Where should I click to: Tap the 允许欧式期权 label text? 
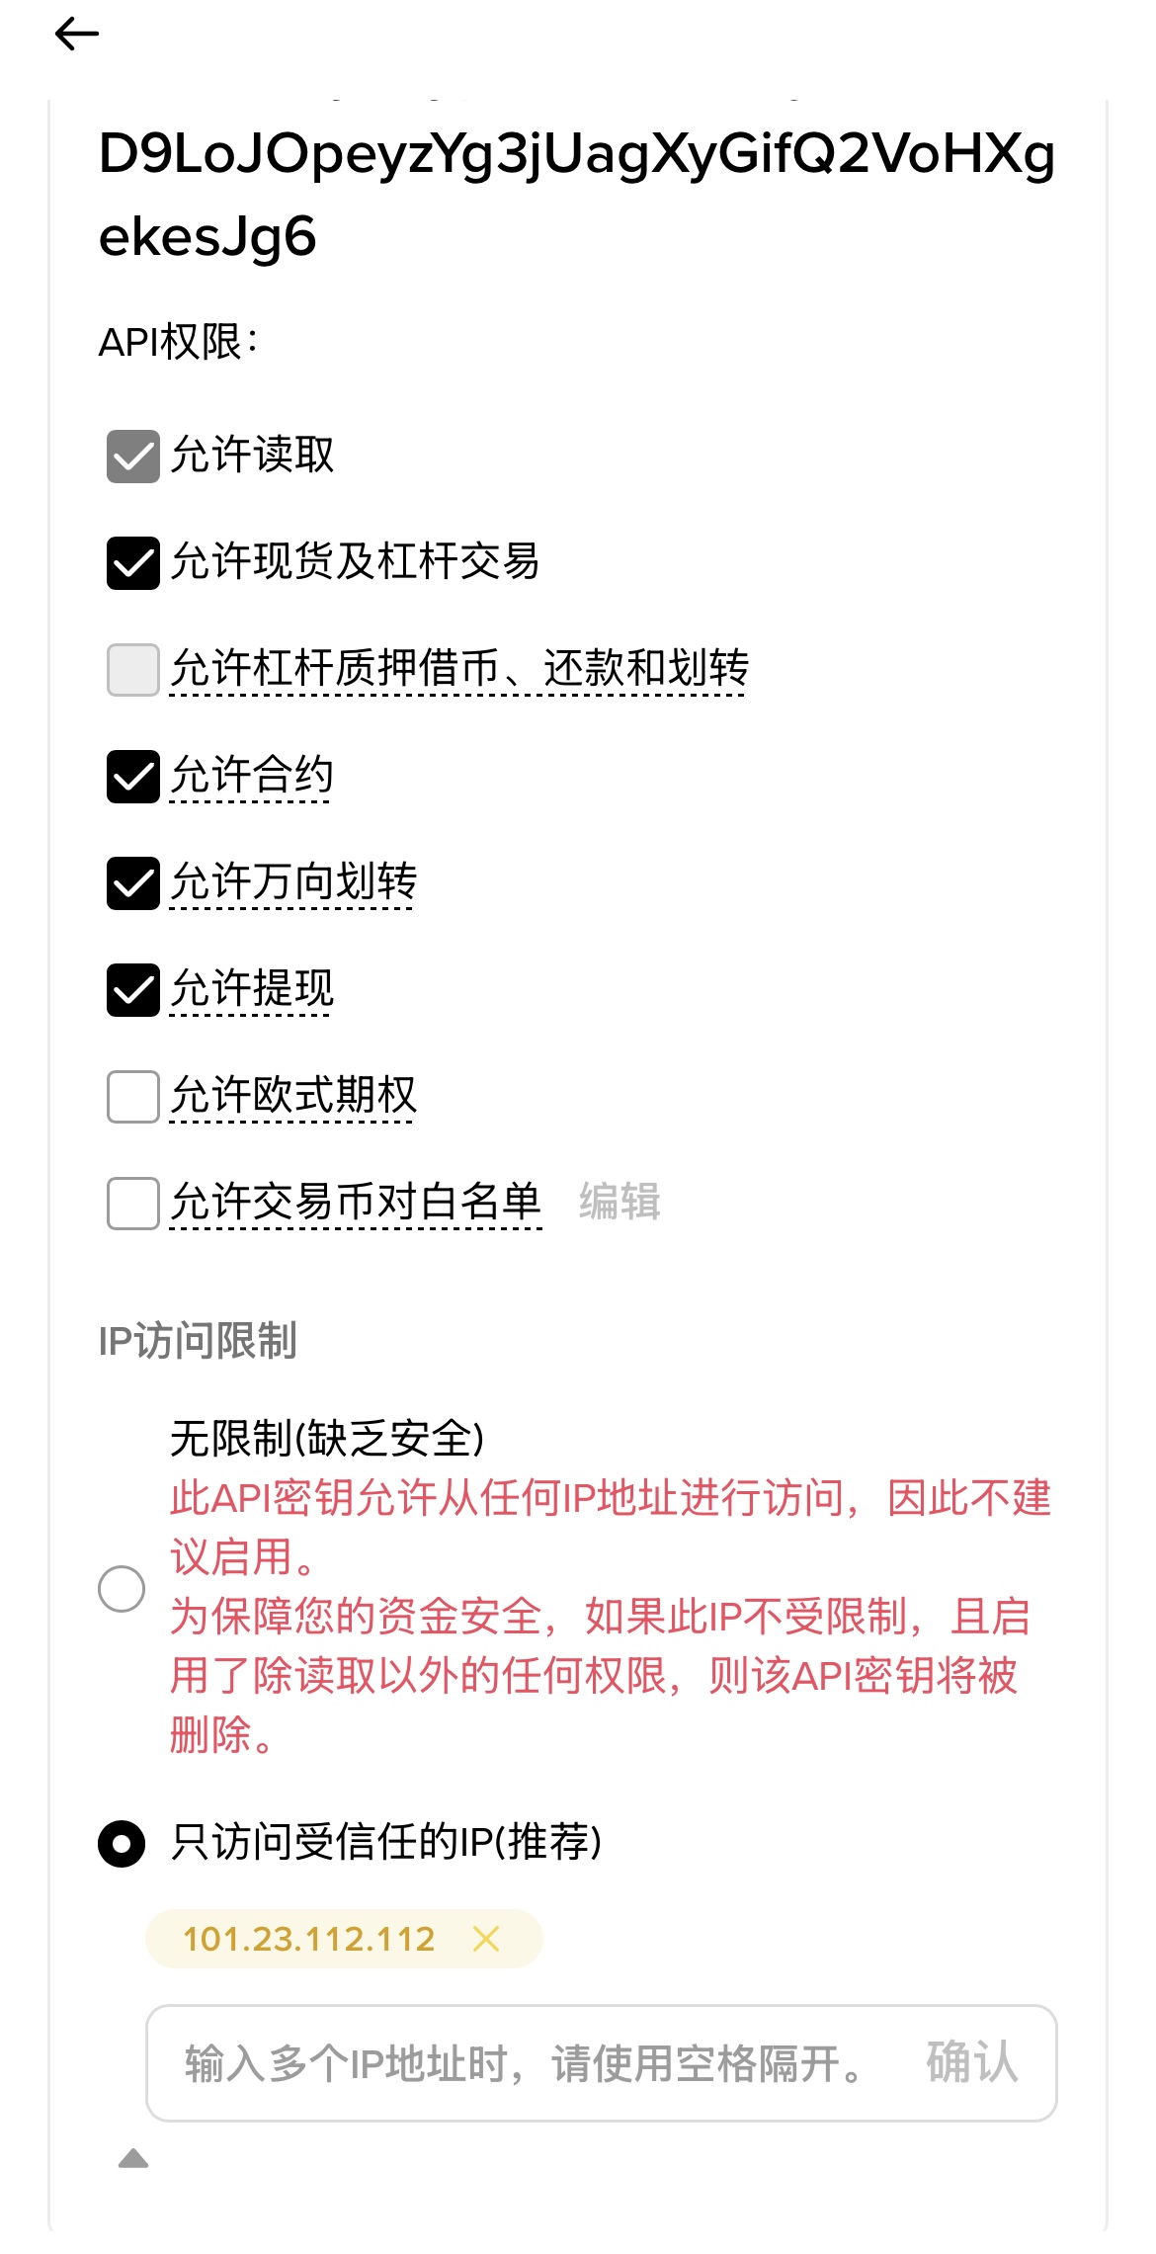point(293,1096)
